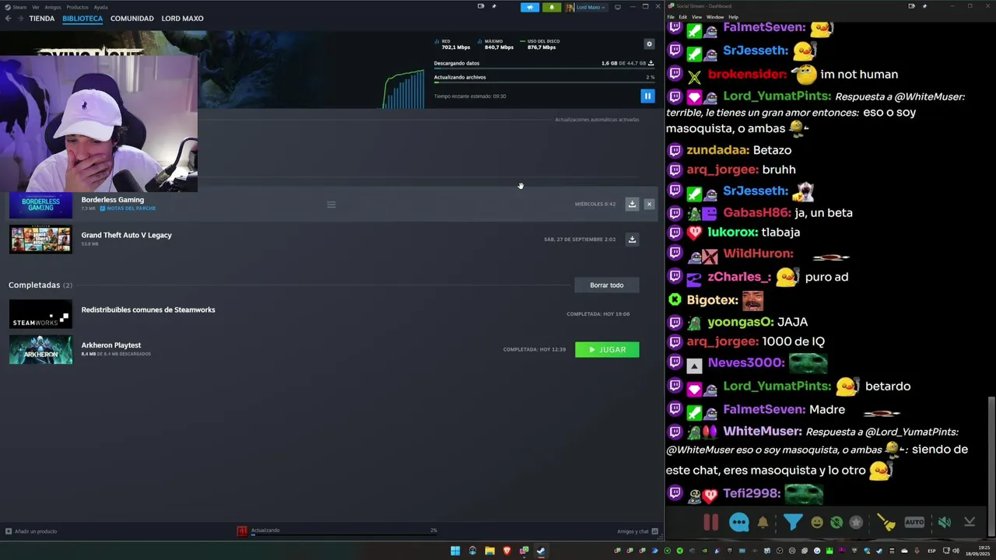This screenshot has height=560, width=996.
Task: Click the Bigotex username in chat
Action: tap(712, 300)
